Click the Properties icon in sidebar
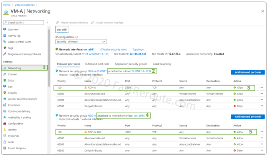This screenshot has width=268, height=155. click(x=5, y=136)
